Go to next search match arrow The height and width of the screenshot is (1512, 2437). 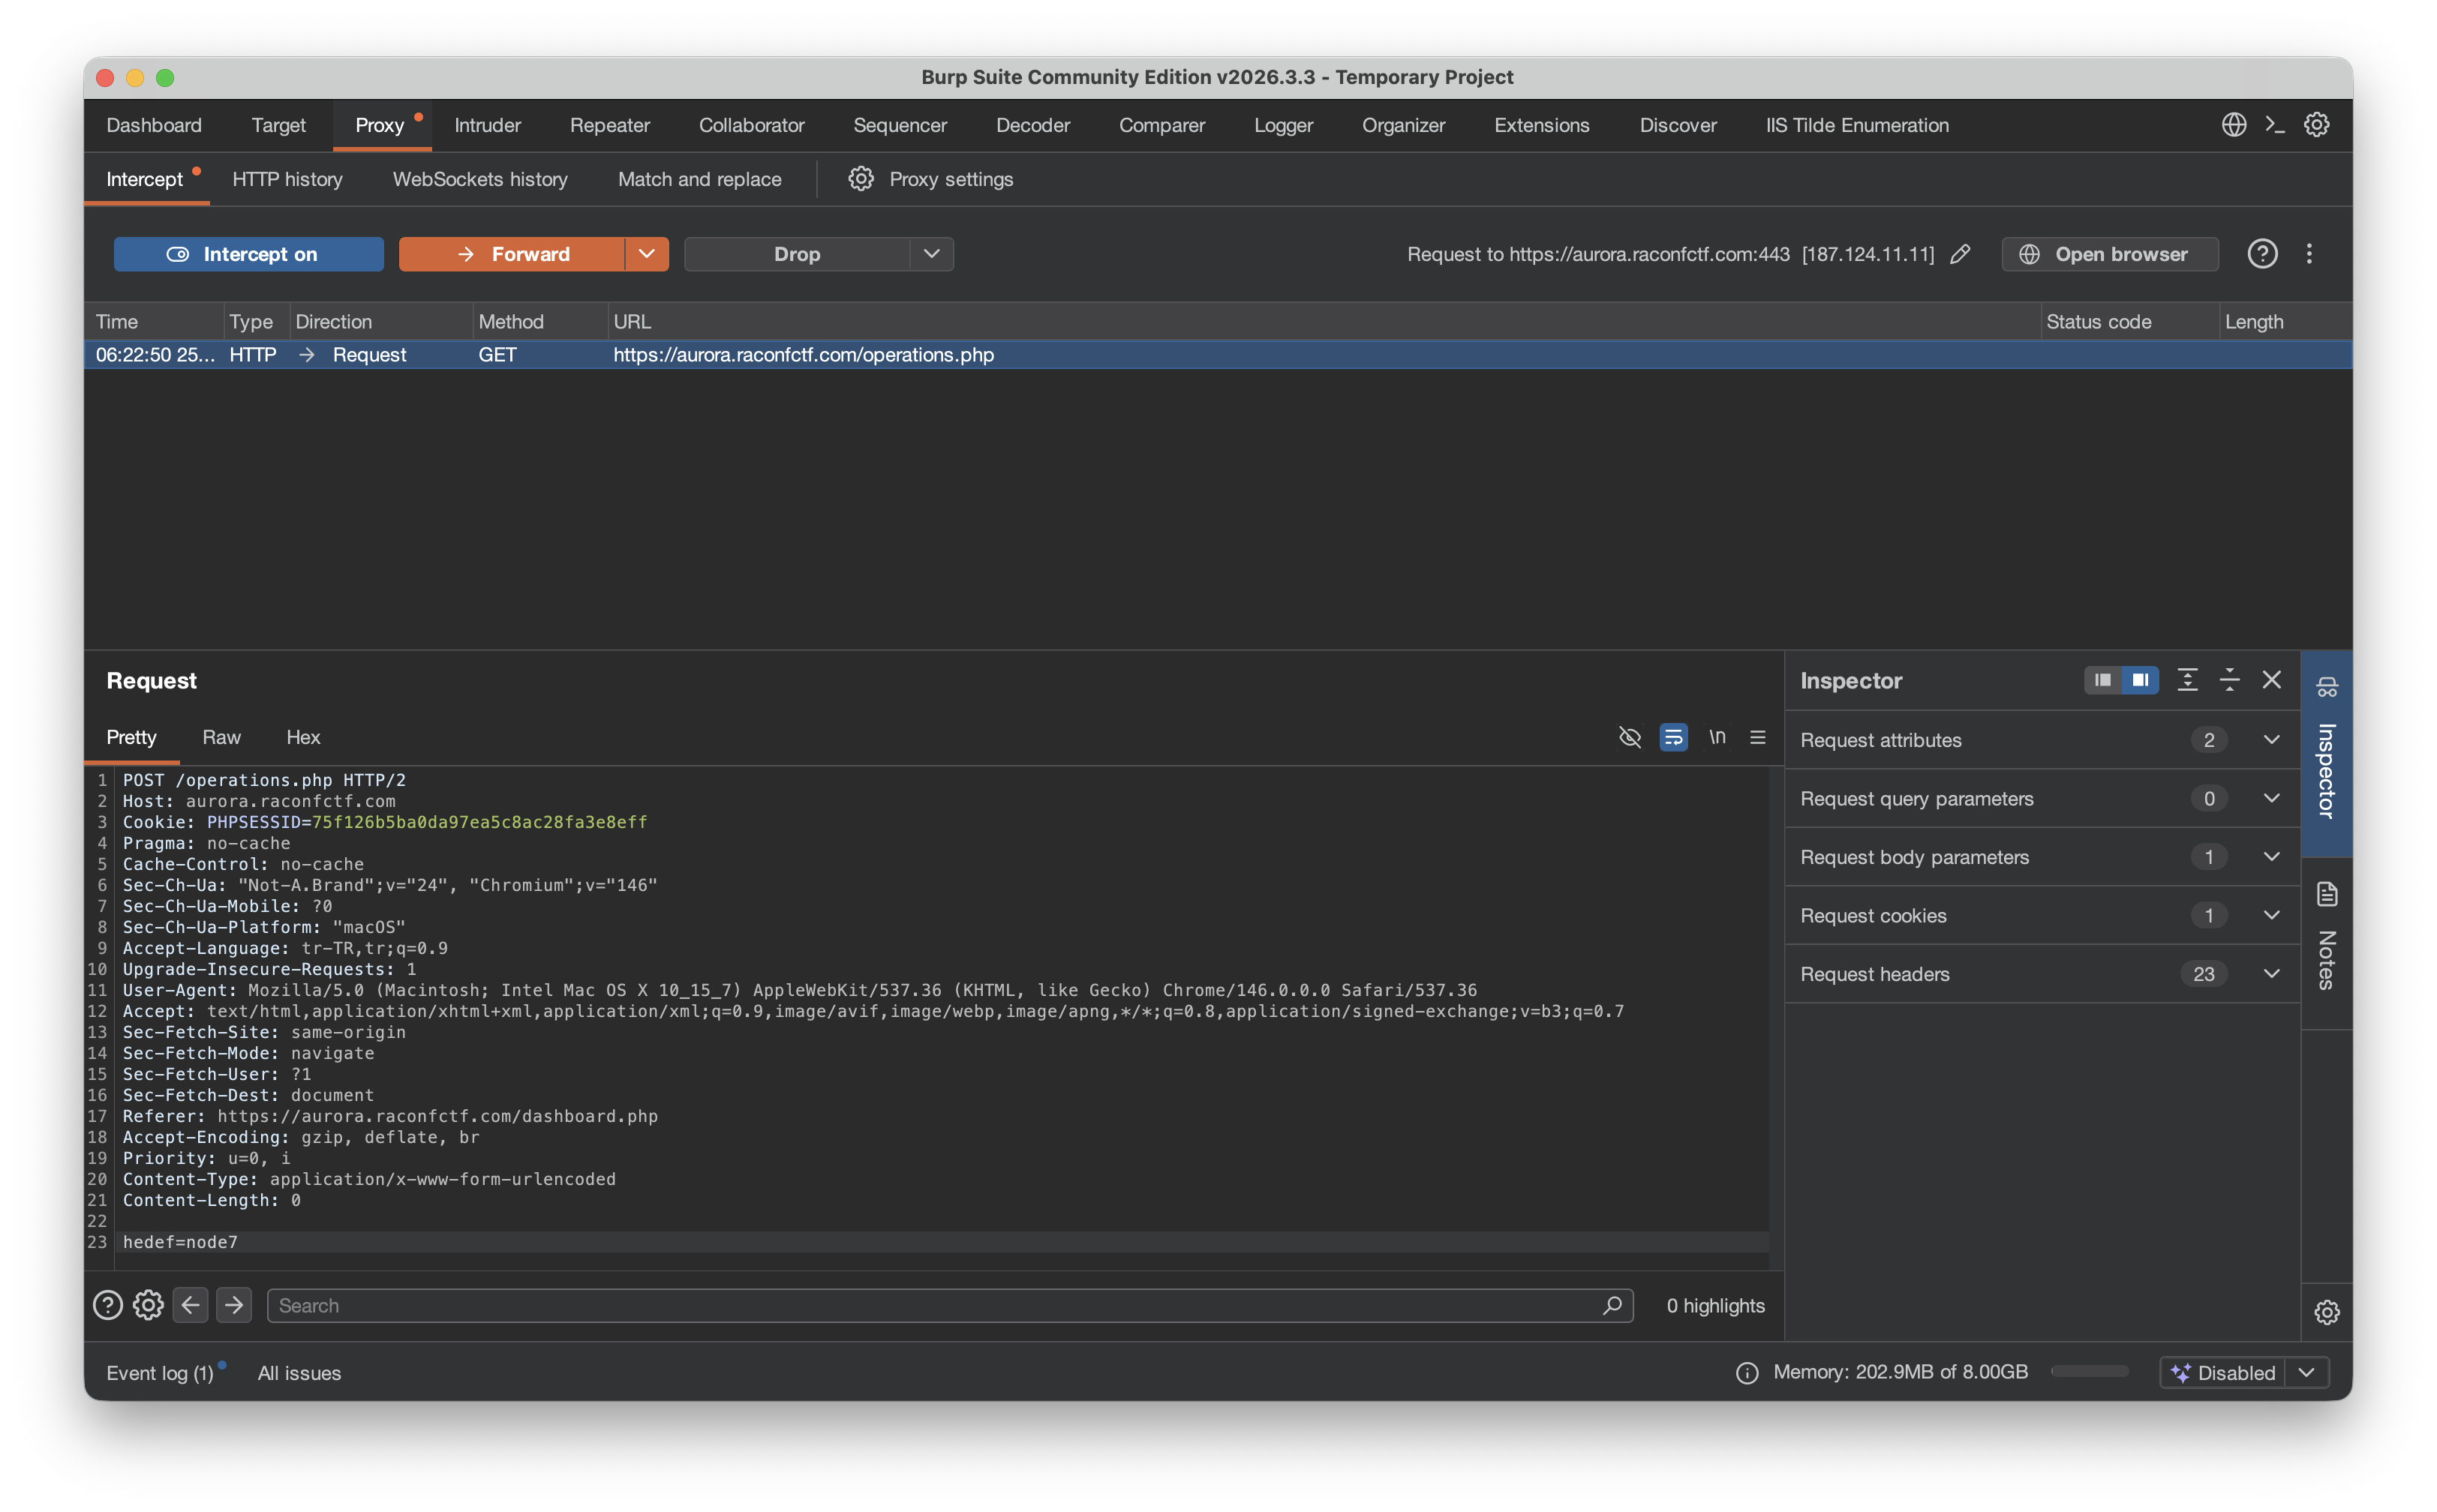[x=234, y=1305]
